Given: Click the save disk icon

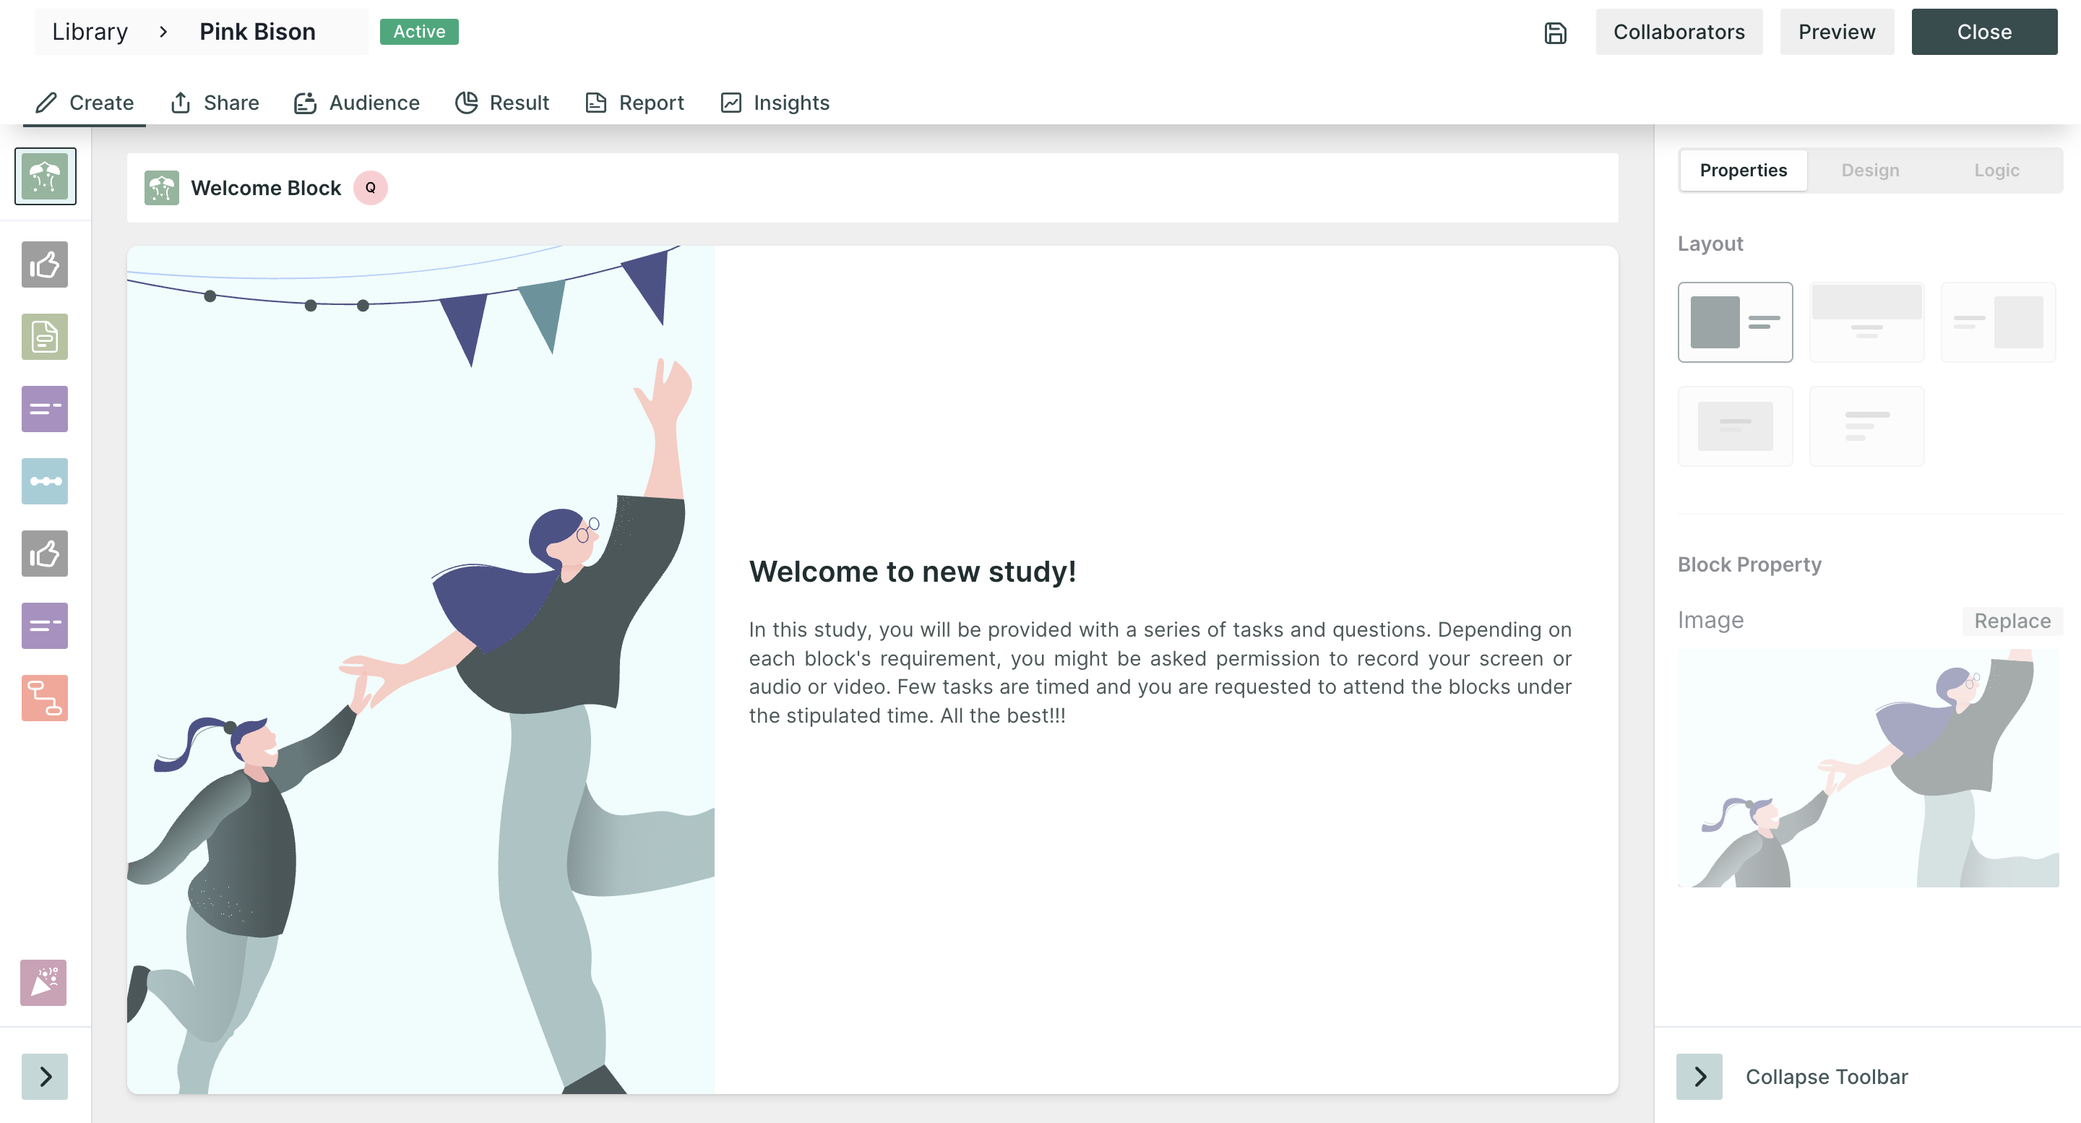Looking at the screenshot, I should [1555, 33].
